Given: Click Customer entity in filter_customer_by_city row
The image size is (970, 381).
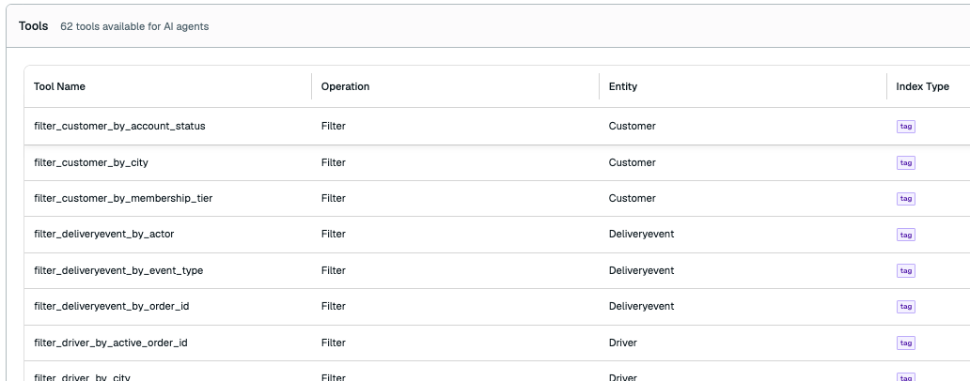Looking at the screenshot, I should [x=633, y=162].
